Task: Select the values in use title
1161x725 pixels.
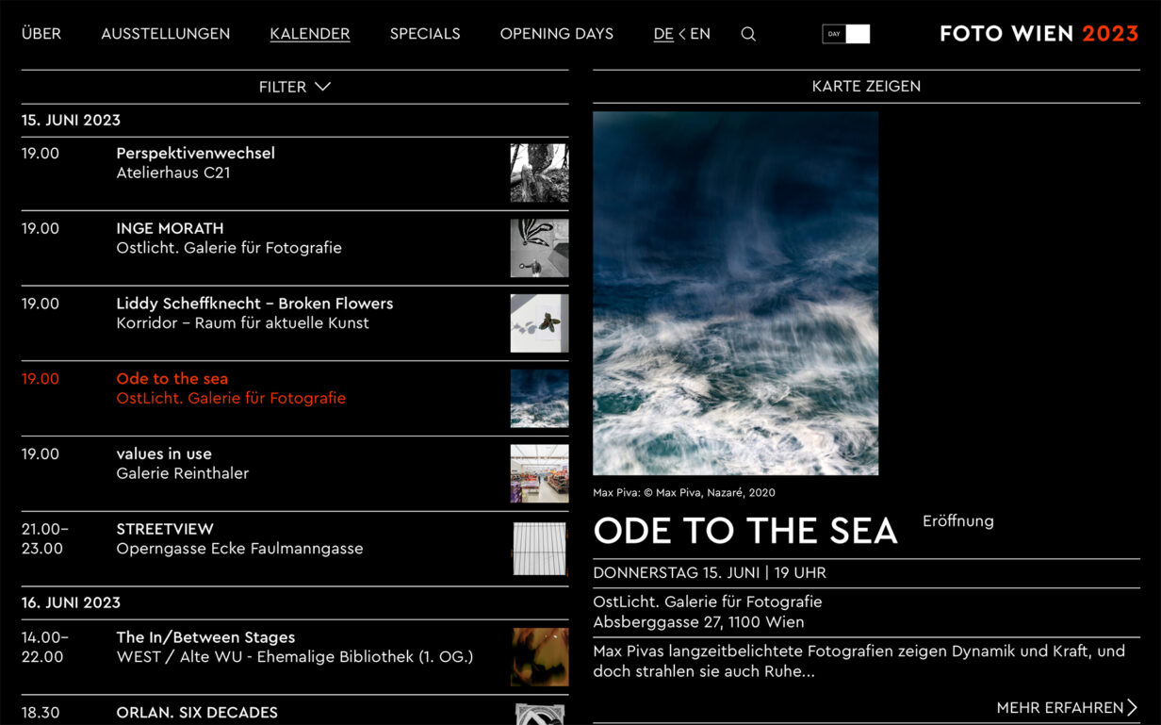Action: pyautogui.click(x=164, y=453)
